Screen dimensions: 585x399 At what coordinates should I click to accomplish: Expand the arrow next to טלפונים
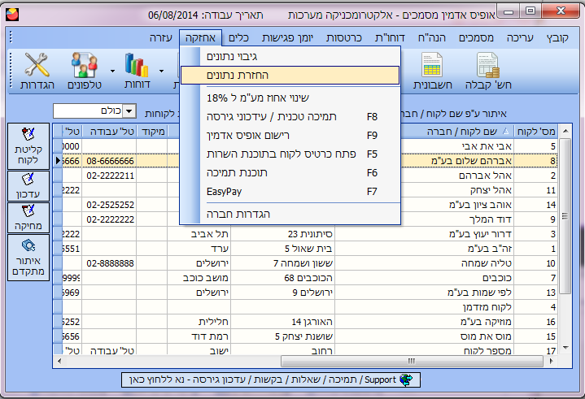[x=112, y=71]
